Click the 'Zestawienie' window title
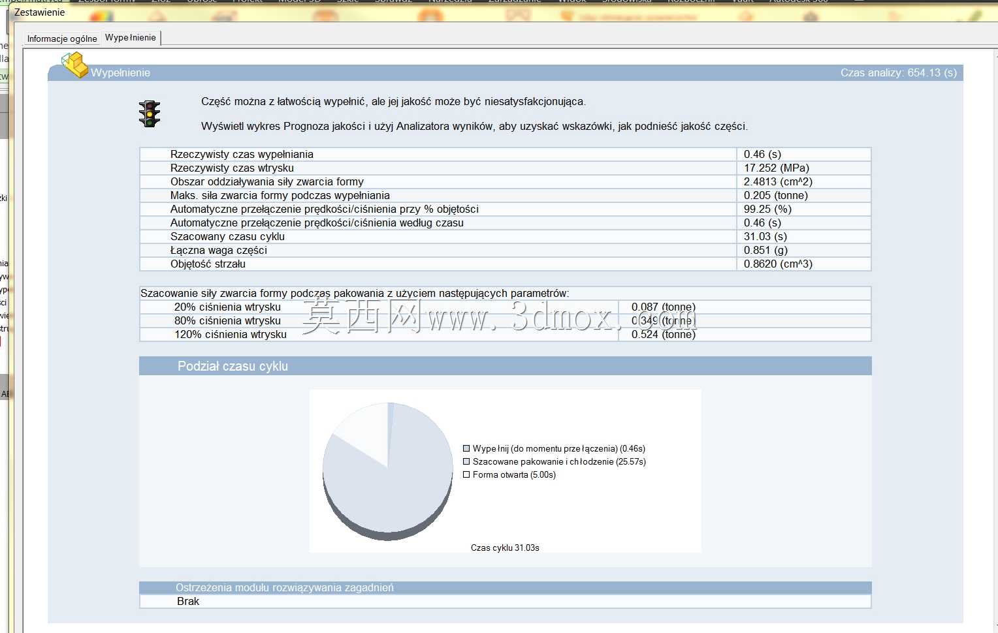The height and width of the screenshot is (633, 998). [x=39, y=12]
